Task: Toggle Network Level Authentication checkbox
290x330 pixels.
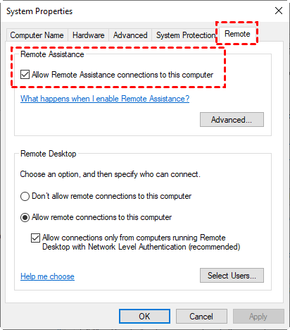Action: pos(35,238)
